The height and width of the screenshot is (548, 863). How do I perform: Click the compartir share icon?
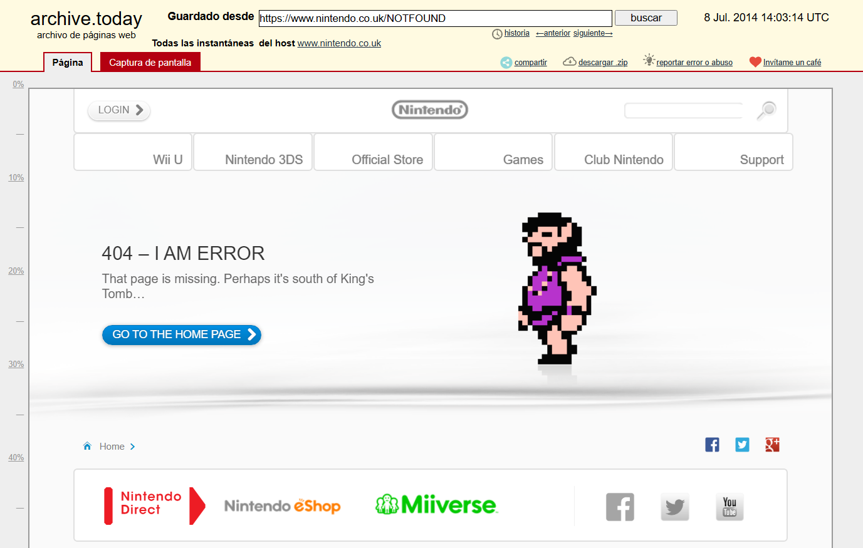[x=505, y=62]
